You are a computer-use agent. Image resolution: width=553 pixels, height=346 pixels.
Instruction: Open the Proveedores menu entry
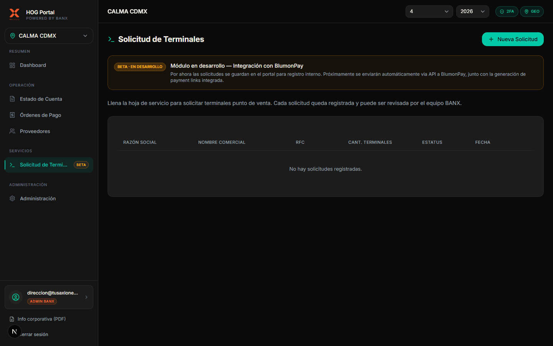(x=35, y=131)
